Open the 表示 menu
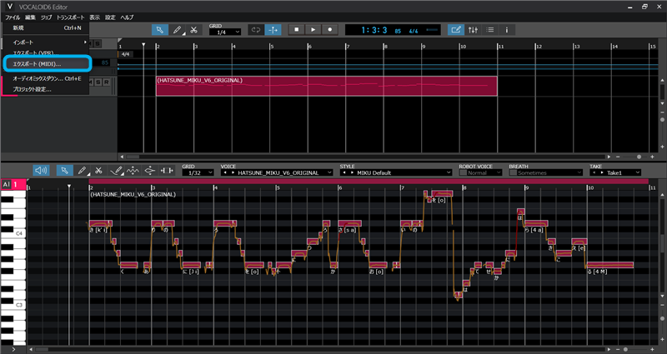Viewport: 667px width, 354px height. pos(94,17)
